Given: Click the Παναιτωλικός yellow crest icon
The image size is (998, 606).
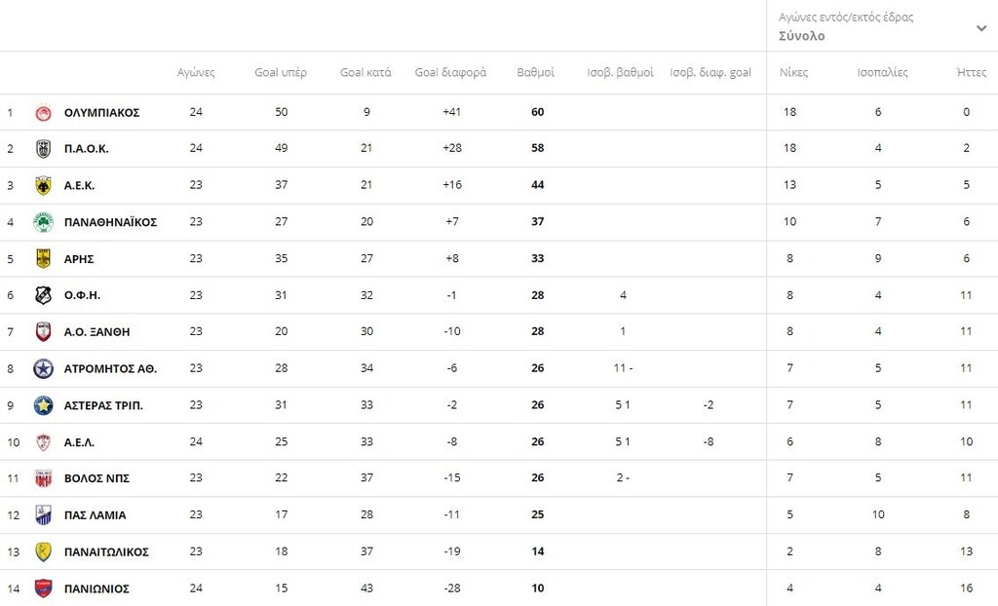Looking at the screenshot, I should (x=43, y=551).
